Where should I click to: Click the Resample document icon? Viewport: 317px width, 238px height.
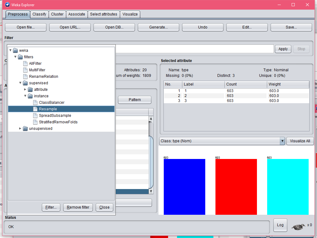tap(35, 109)
